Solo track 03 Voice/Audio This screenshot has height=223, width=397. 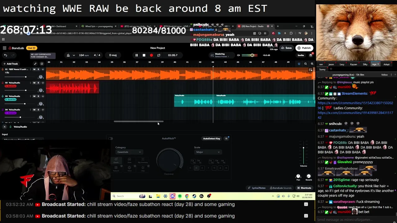pos(38,96)
